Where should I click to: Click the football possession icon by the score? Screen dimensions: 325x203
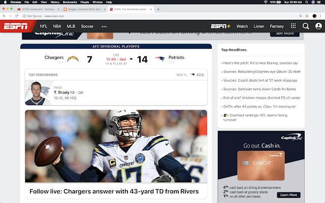pyautogui.click(x=131, y=59)
